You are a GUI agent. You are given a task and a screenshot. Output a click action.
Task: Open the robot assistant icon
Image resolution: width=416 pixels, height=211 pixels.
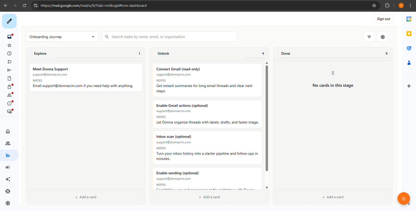point(8,191)
